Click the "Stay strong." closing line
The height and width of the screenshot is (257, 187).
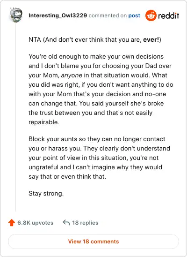[46, 193]
